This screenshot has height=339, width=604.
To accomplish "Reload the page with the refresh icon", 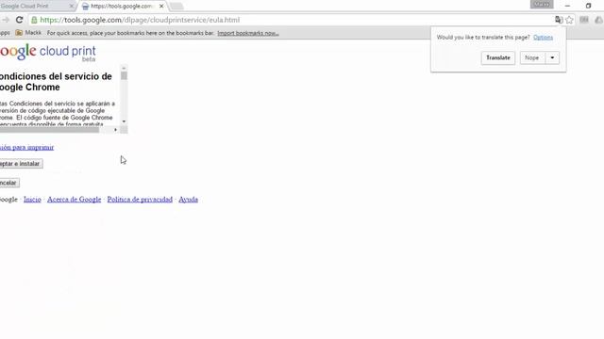I will pos(19,20).
